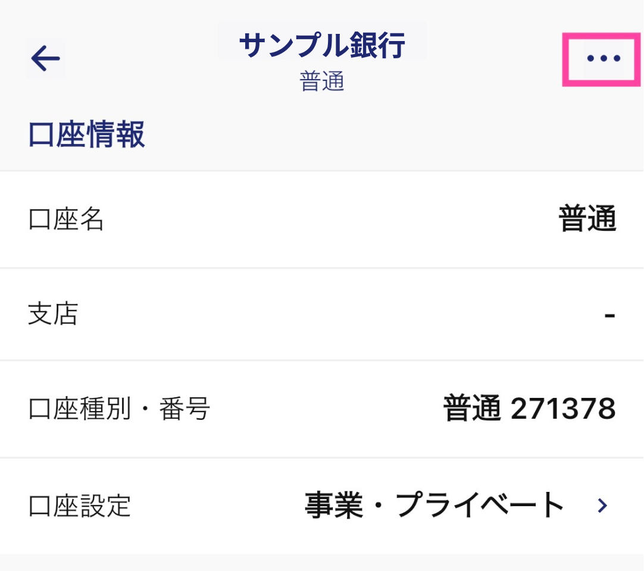
Task: Tap the 普通 subtitle below the bank name
Action: coord(322,81)
